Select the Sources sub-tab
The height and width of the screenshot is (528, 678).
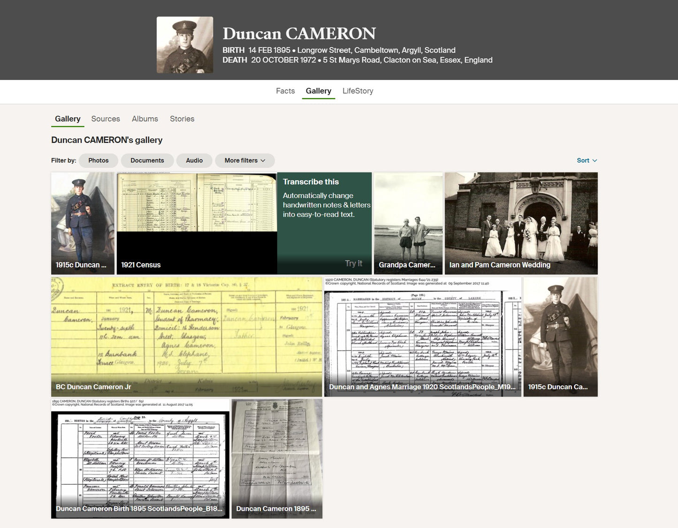[x=106, y=119]
